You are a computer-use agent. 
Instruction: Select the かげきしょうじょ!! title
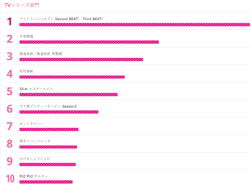click(x=35, y=159)
